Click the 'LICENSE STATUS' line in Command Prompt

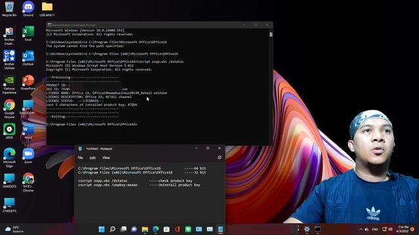pyautogui.click(x=75, y=101)
